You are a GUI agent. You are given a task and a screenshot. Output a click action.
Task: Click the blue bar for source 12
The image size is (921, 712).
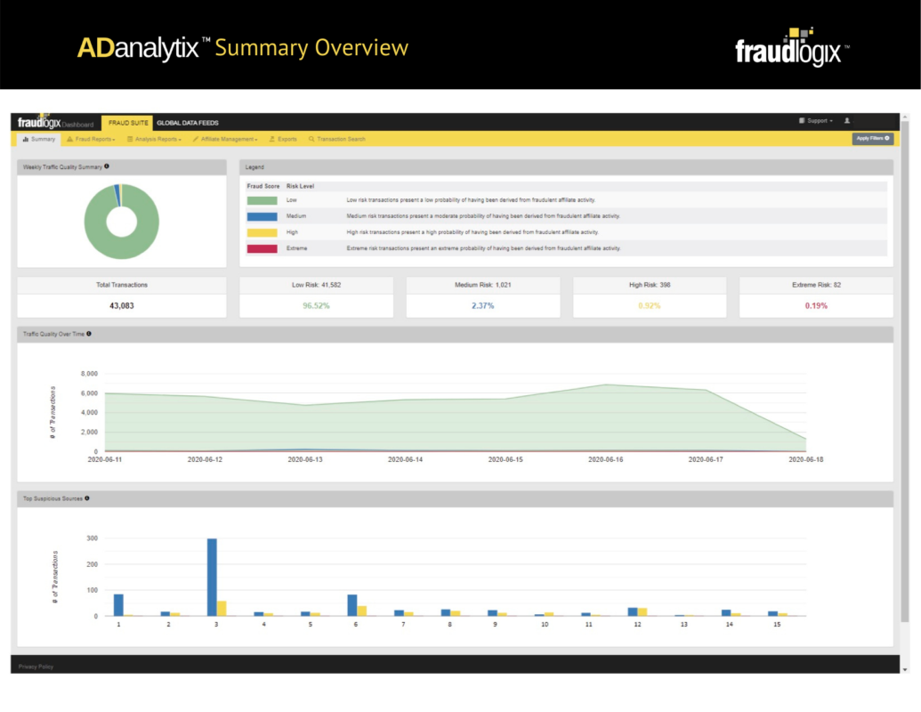pos(633,611)
